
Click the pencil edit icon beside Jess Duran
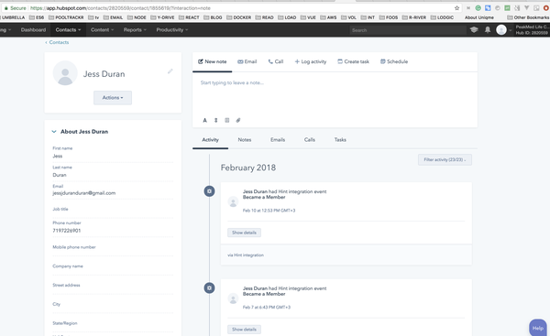pyautogui.click(x=170, y=71)
